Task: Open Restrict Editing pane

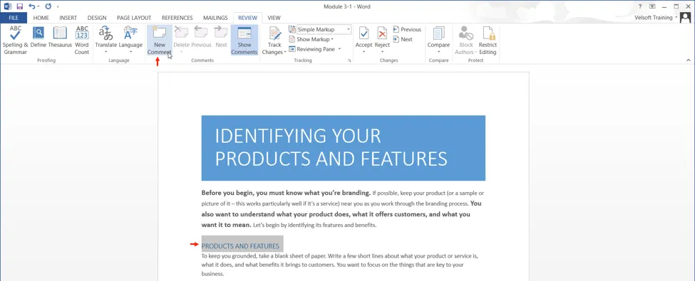Action: click(x=488, y=41)
